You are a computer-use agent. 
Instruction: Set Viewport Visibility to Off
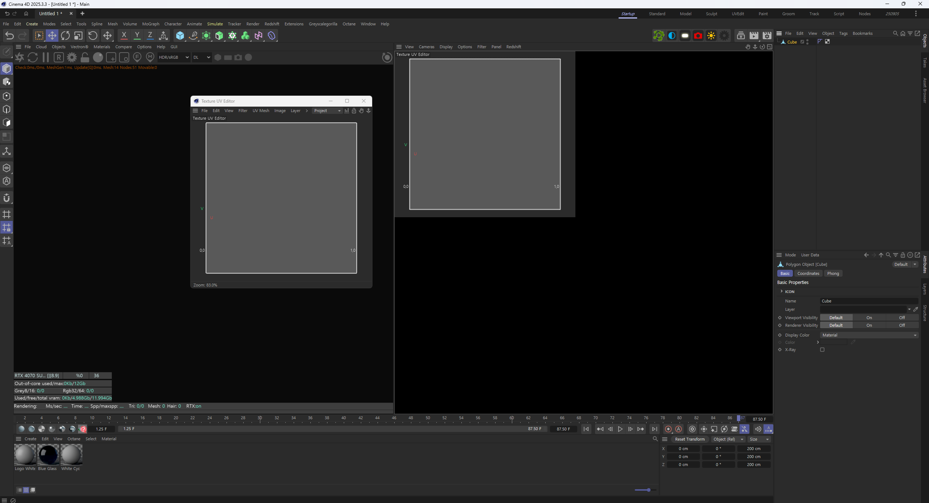[x=902, y=318]
